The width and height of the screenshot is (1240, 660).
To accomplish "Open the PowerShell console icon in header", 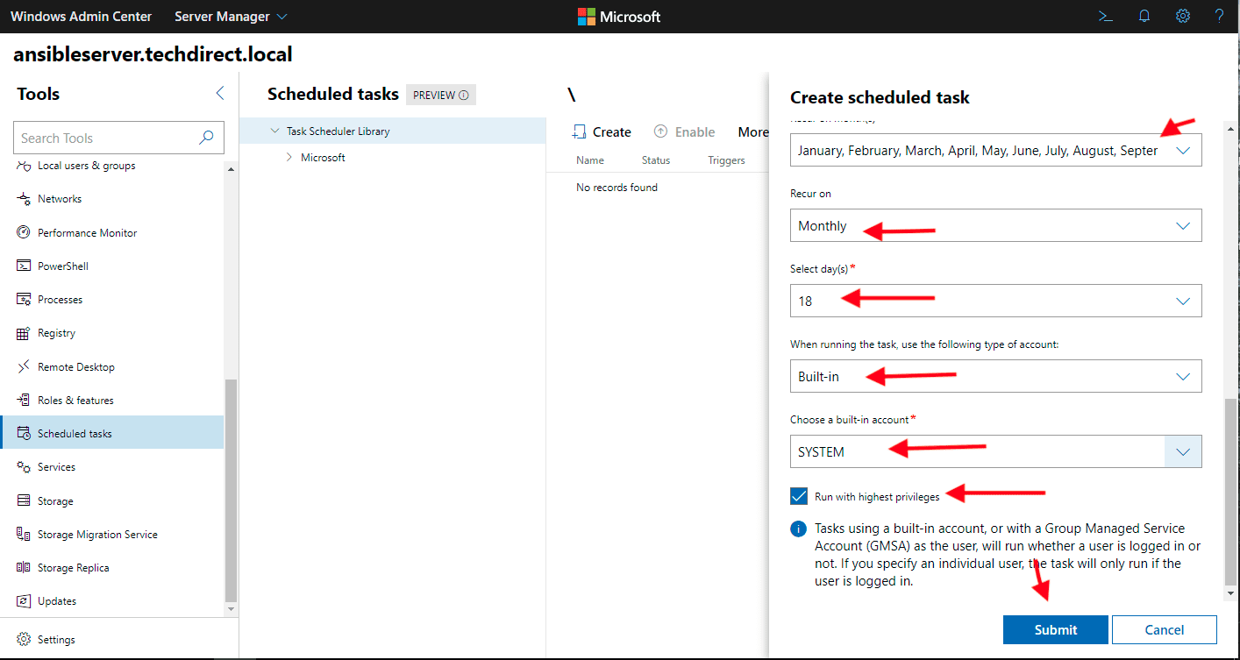I will tap(1106, 17).
